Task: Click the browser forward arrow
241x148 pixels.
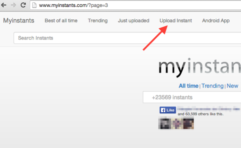Action: 14,5
